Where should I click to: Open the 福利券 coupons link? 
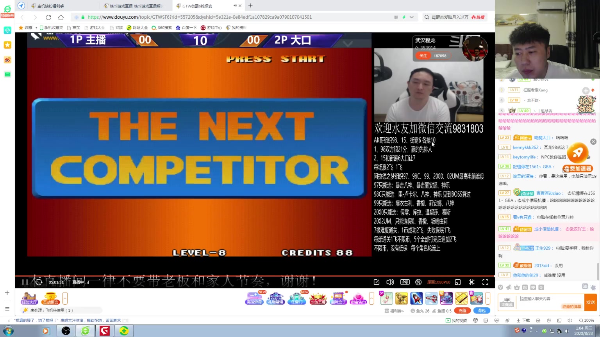[394, 311]
